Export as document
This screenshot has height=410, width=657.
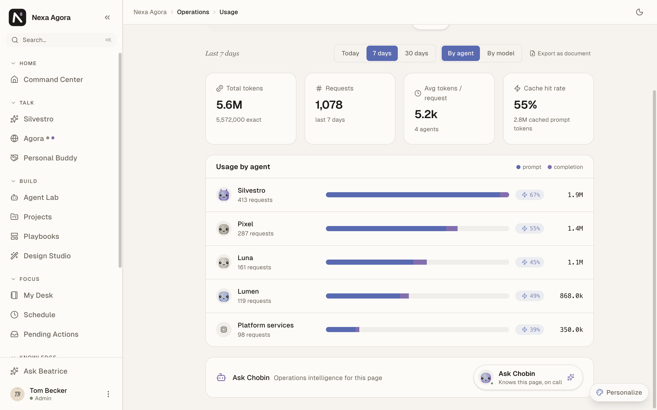(x=560, y=53)
